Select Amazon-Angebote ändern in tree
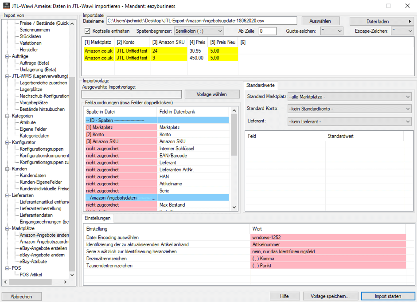 pos(44,235)
